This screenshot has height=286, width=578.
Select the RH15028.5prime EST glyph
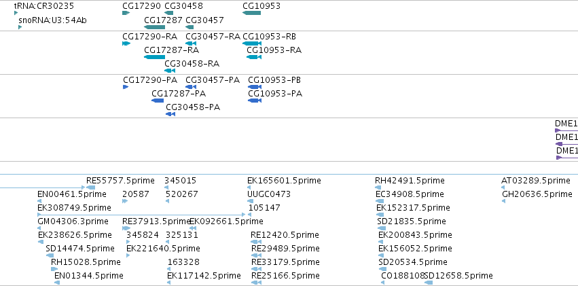pos(54,269)
